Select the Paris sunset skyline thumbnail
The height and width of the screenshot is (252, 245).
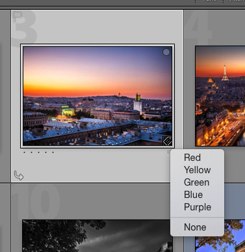tap(97, 96)
